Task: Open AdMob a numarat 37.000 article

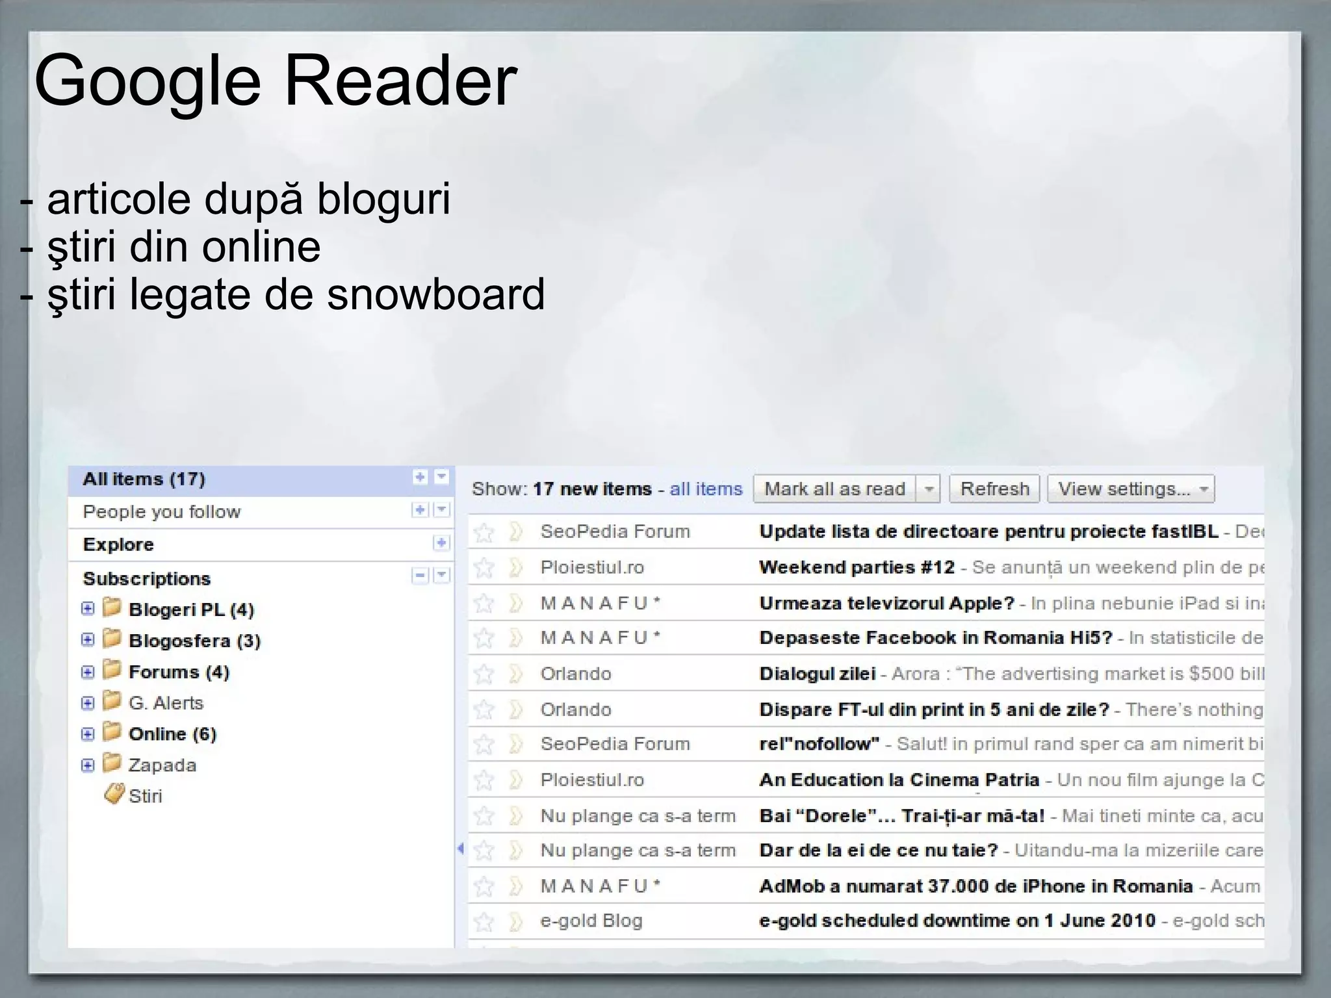Action: coord(976,886)
